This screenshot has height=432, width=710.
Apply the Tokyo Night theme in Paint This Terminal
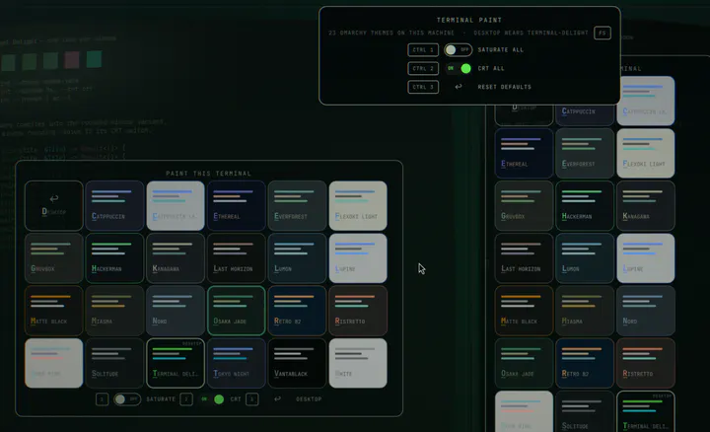coord(237,363)
